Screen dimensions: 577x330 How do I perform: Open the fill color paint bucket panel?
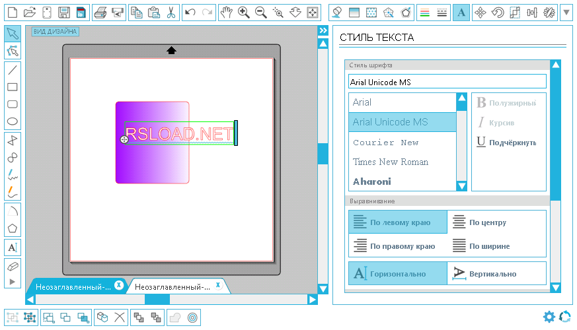pos(336,13)
